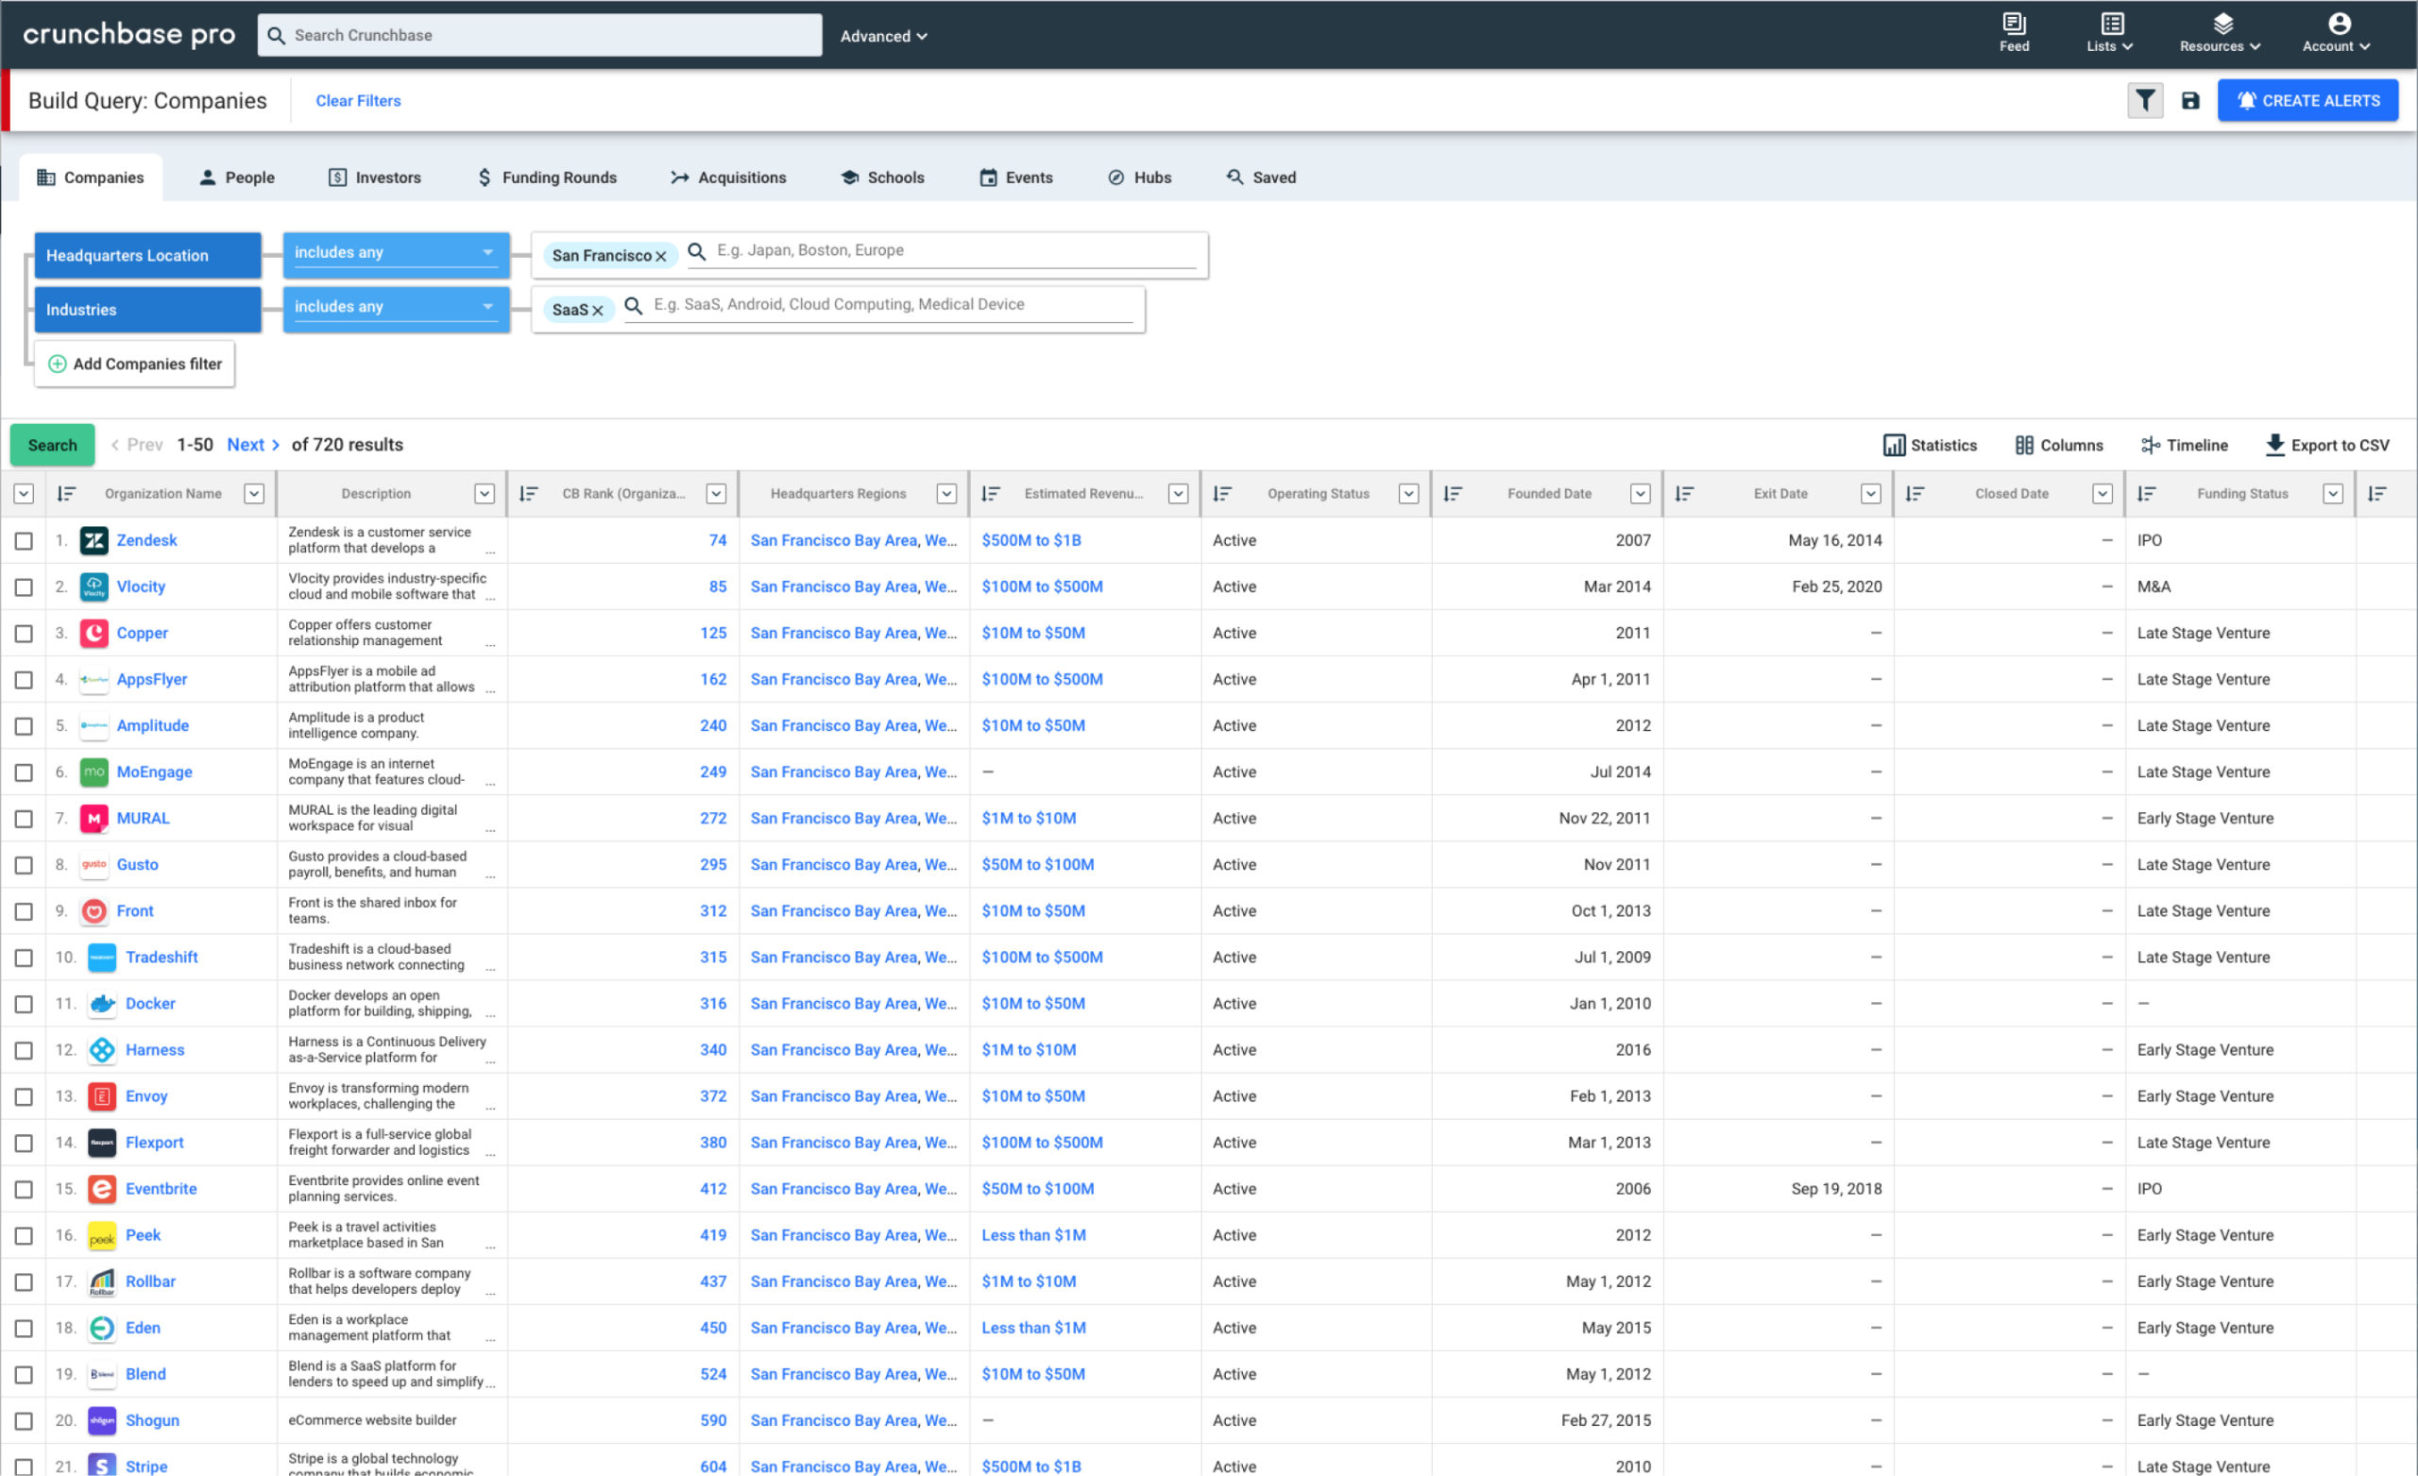
Task: Check the select-all checkbox in table header
Action: [x=24, y=493]
